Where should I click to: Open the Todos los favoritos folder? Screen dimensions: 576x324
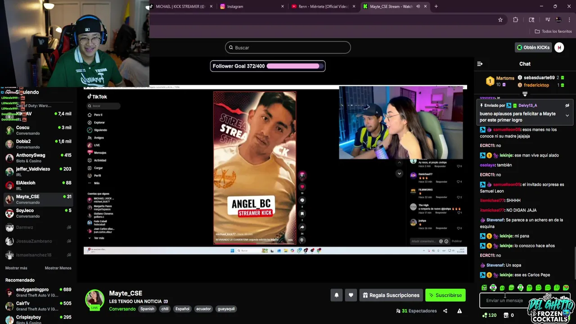point(553,31)
